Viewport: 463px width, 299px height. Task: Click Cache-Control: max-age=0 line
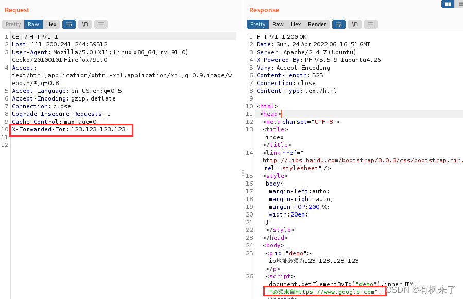click(x=54, y=122)
